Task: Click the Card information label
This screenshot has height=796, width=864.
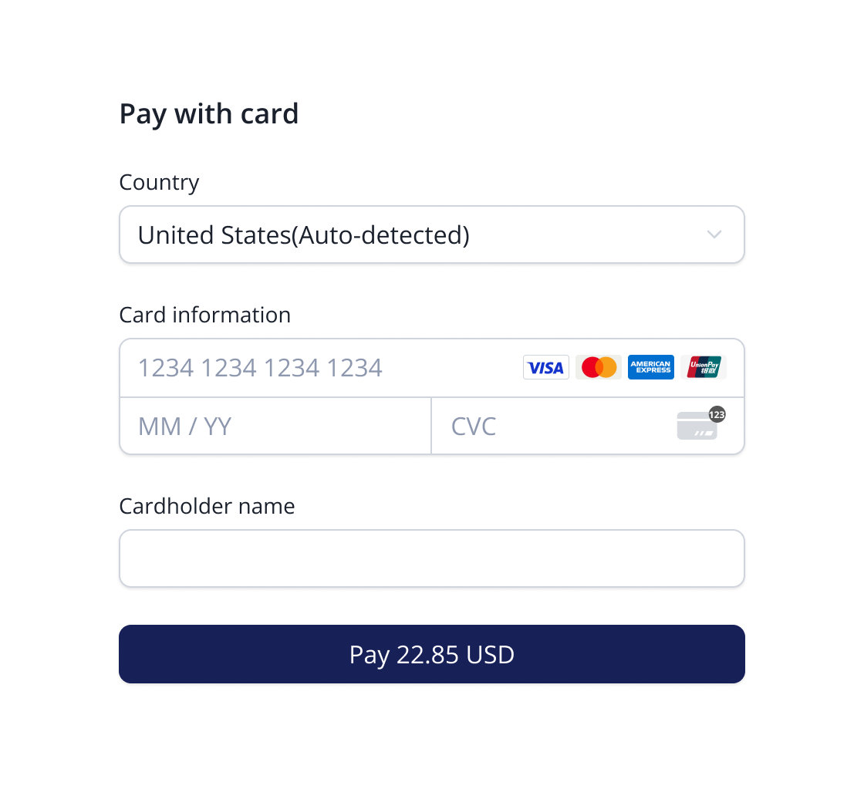Action: pos(205,315)
